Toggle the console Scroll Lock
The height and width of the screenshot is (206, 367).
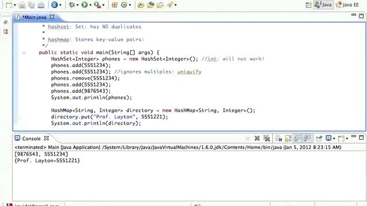click(x=288, y=138)
